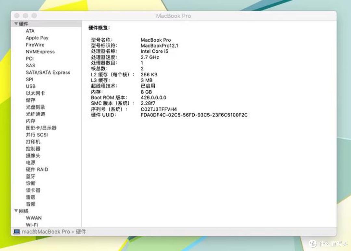Select 光纤通道 sidebar item
Image resolution: width=351 pixels, height=251 pixels.
tap(35, 114)
